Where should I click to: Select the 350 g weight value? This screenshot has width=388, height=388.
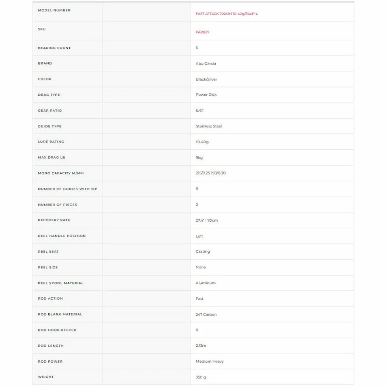[201, 377]
